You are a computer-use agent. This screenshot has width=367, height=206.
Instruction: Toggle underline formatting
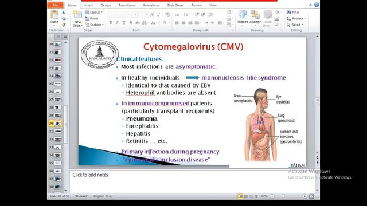point(124,23)
